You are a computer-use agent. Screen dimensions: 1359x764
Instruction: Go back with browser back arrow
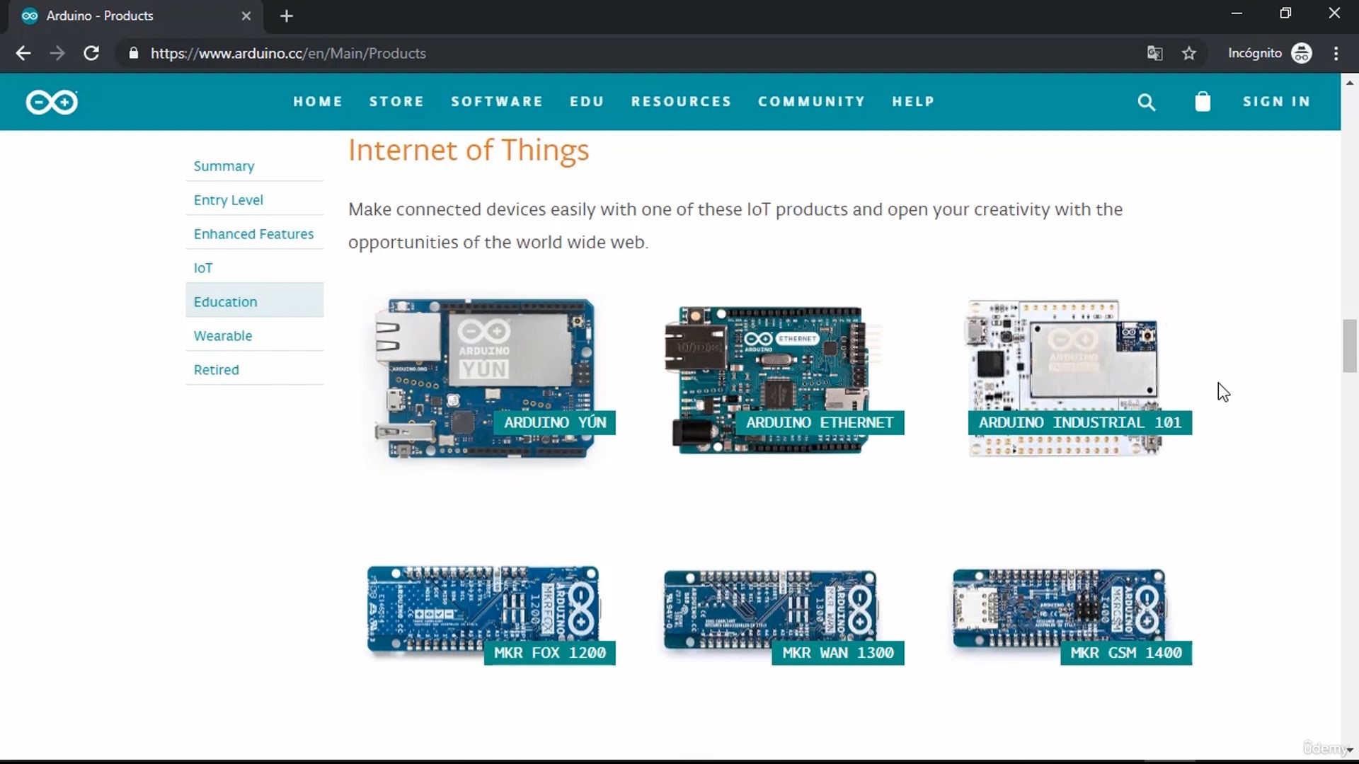click(23, 53)
